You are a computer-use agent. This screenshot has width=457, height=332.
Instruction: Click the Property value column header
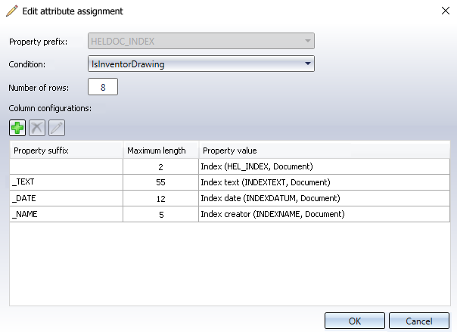[x=323, y=150]
